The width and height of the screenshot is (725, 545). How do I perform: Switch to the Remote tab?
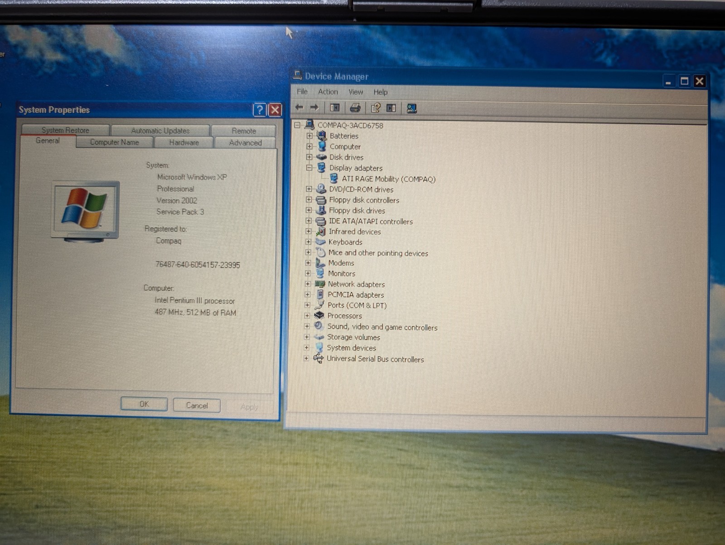pyautogui.click(x=244, y=131)
